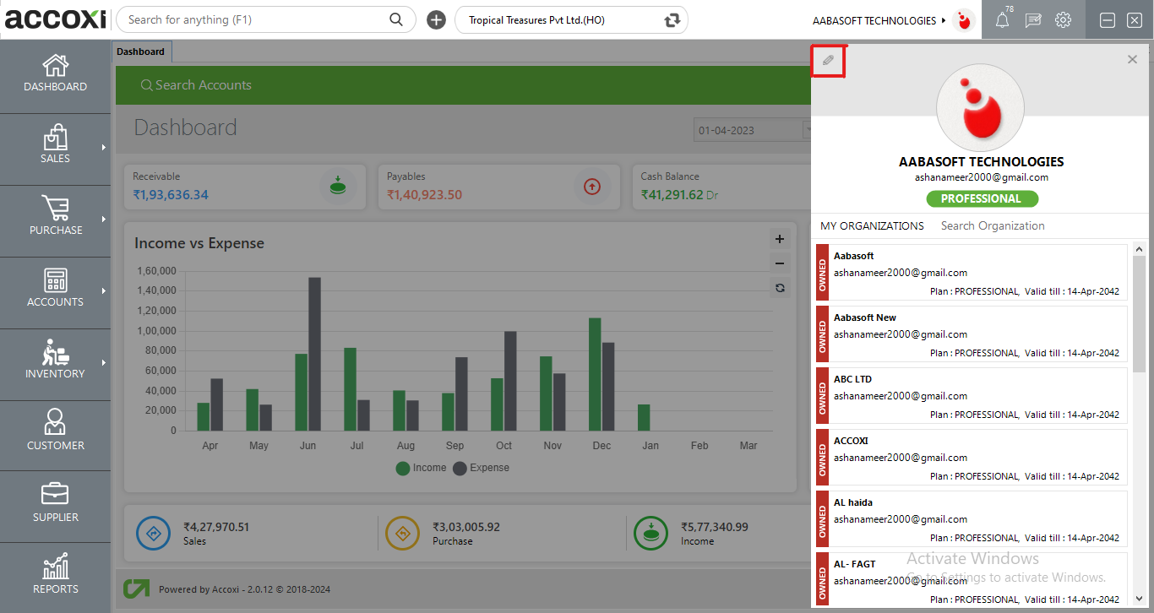Click the switch organization arrows icon
The image size is (1154, 613).
click(672, 20)
